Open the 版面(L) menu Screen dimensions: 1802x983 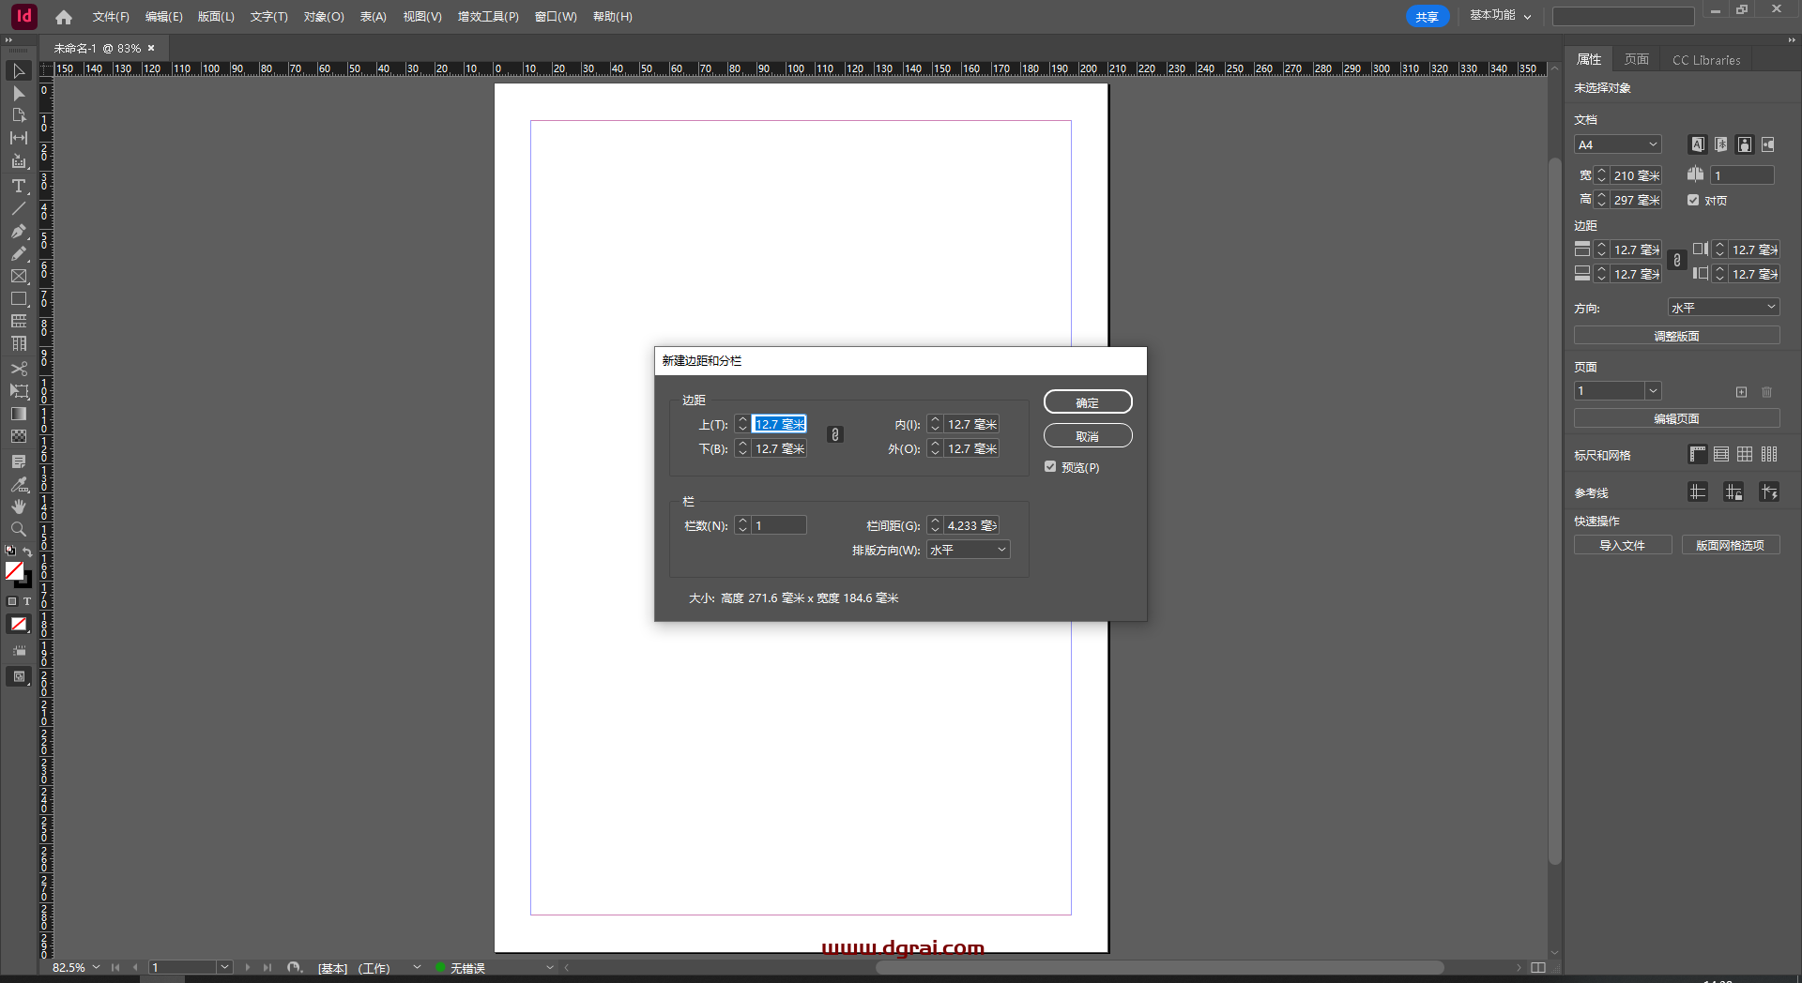point(216,17)
